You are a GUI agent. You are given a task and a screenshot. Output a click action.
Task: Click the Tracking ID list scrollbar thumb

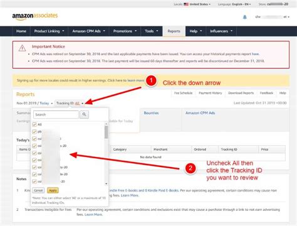106,132
